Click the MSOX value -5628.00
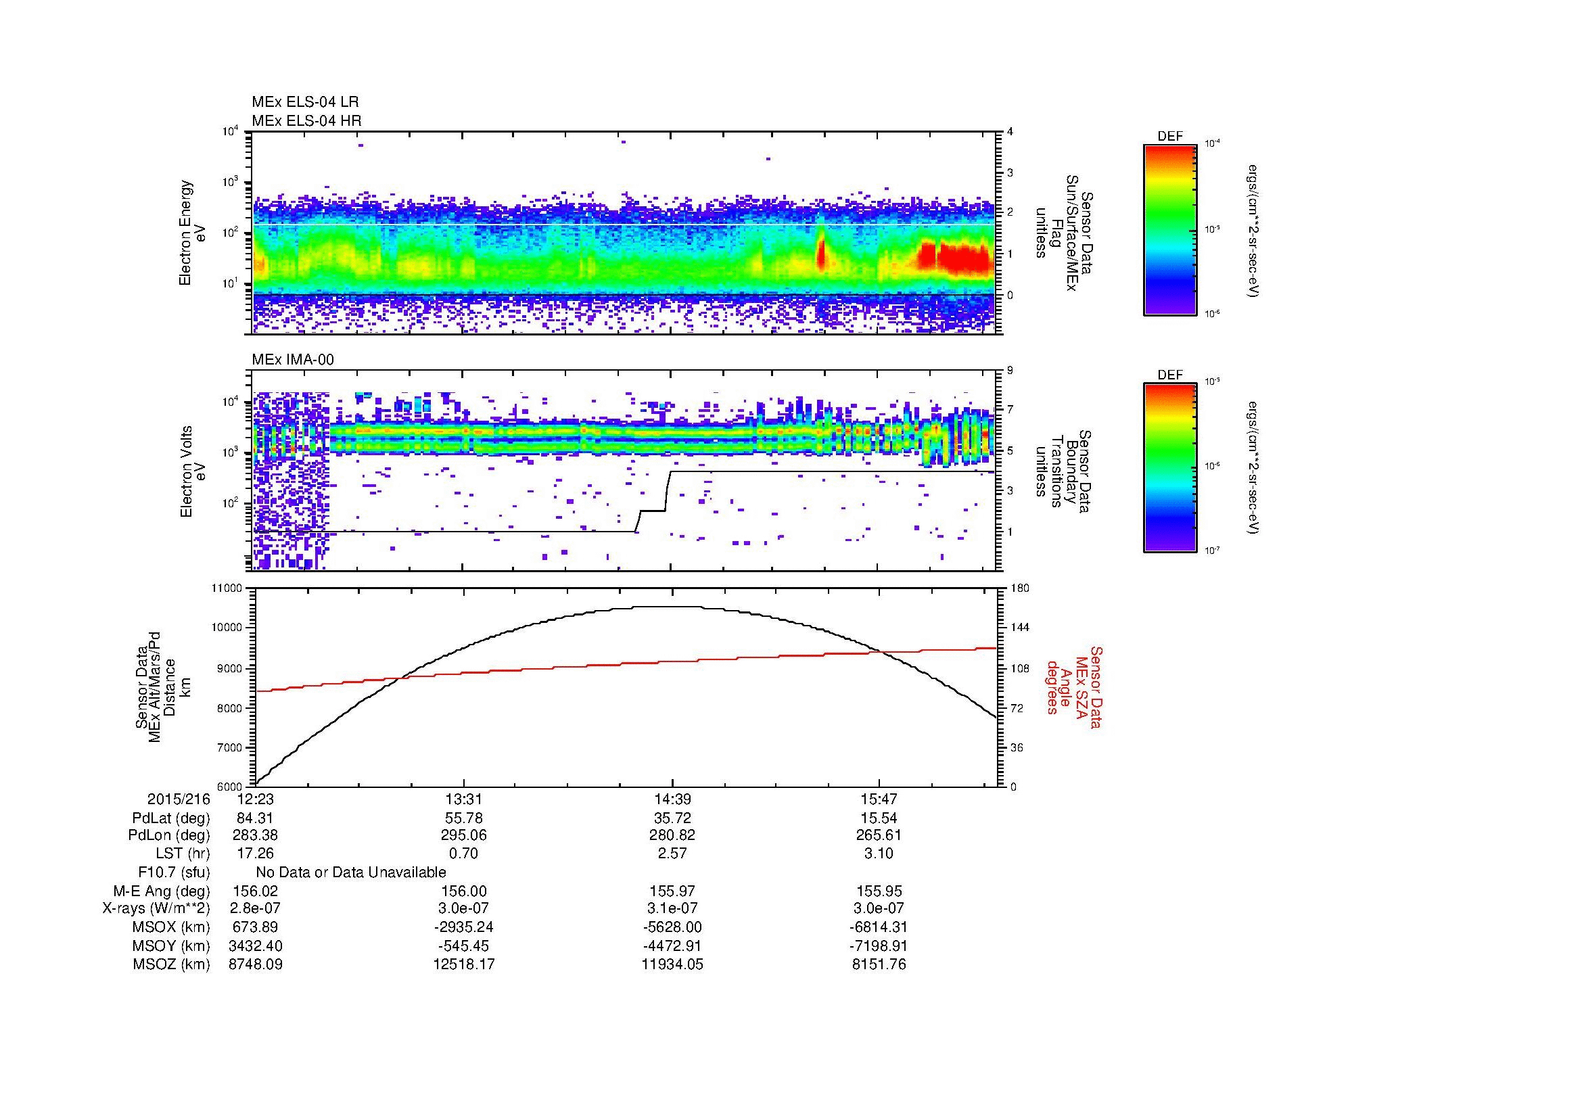 (x=672, y=927)
